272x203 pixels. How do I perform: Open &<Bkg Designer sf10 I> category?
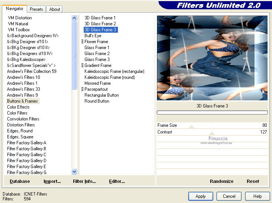28,42
